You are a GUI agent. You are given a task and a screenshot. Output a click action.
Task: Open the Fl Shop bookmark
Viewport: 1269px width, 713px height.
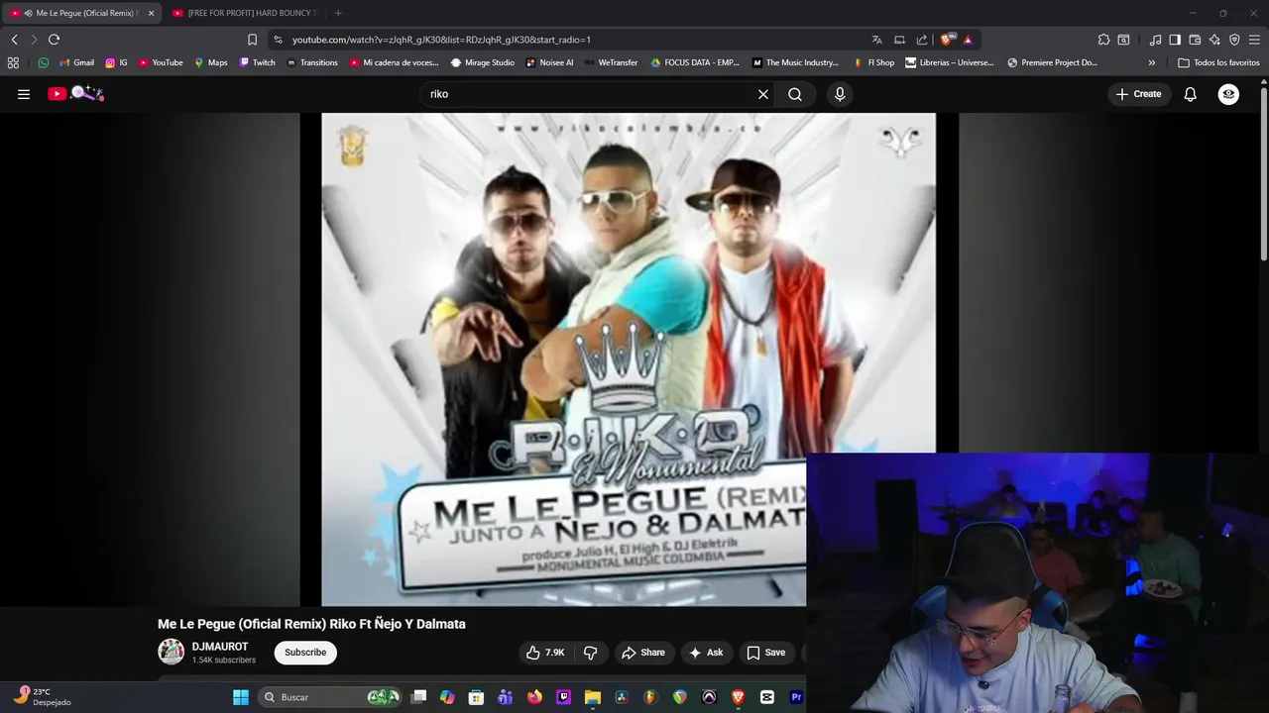click(873, 62)
